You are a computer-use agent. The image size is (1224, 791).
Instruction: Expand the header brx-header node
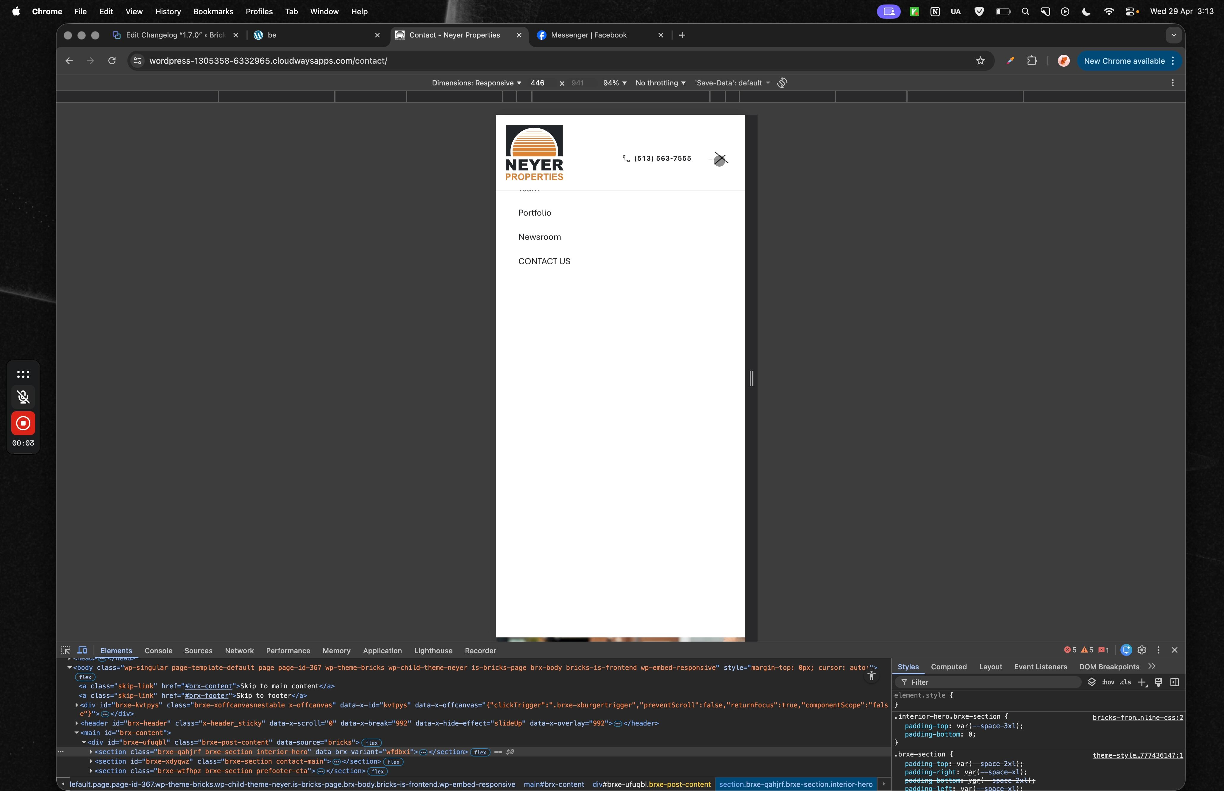(77, 723)
